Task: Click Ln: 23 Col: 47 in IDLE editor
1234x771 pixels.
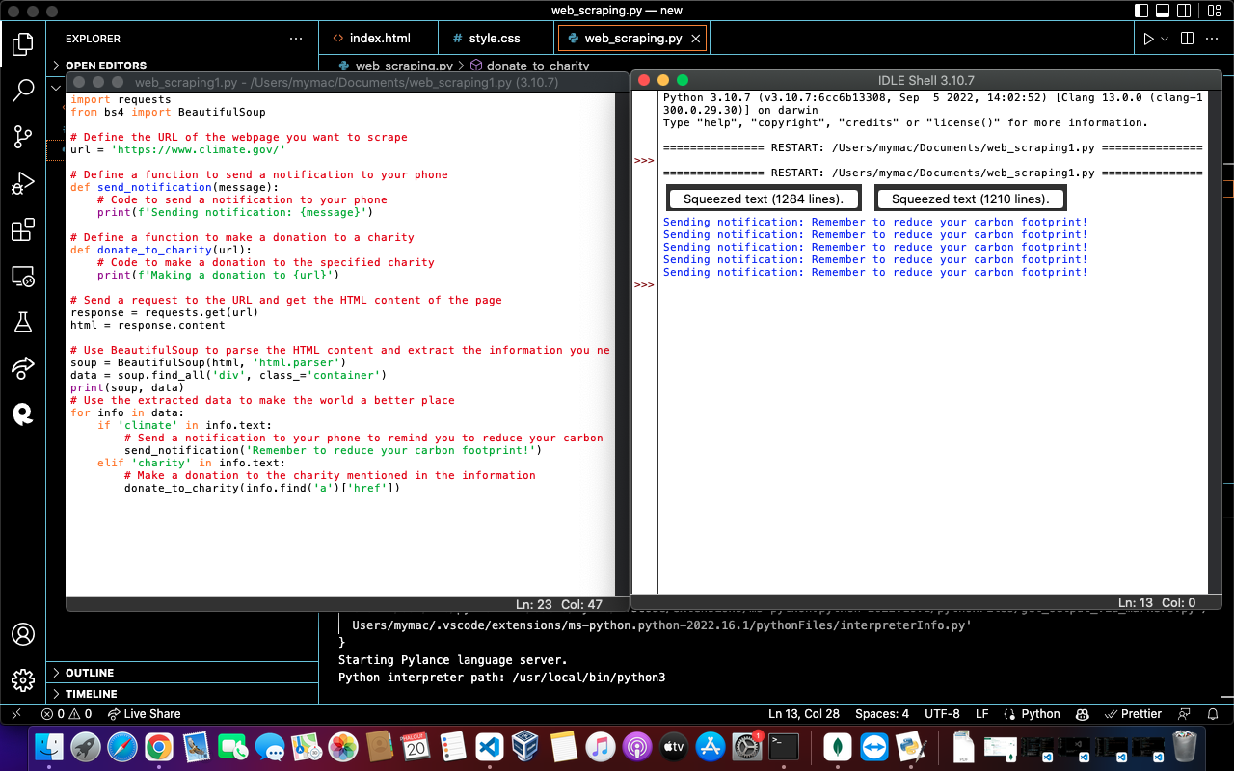Action: point(559,604)
